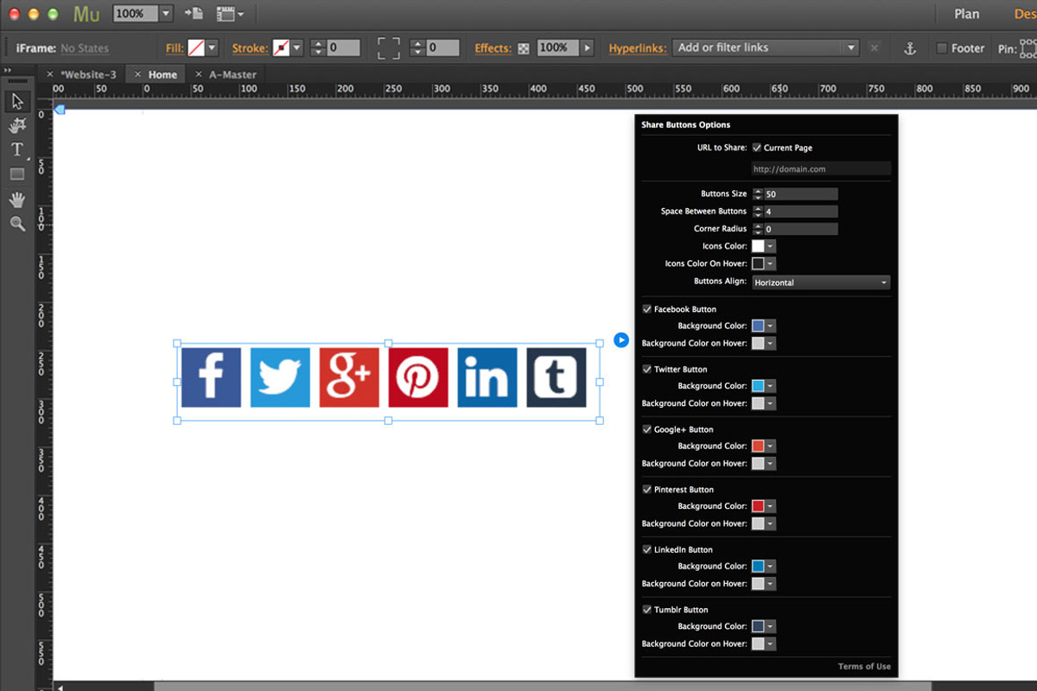Switch to the *Website-3 tab

88,74
